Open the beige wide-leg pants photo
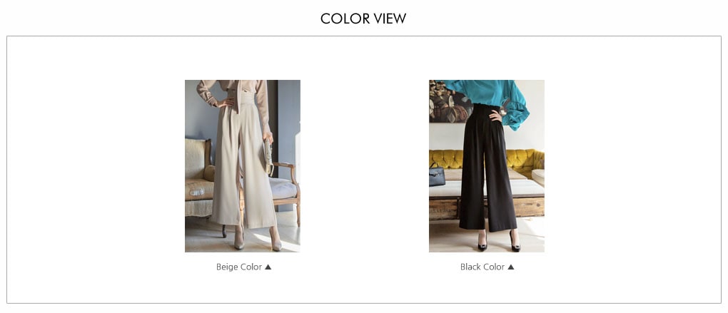The height and width of the screenshot is (313, 728). coord(243,166)
